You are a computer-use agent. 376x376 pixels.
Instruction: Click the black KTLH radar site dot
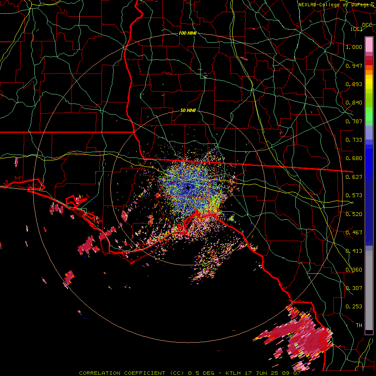click(x=188, y=188)
